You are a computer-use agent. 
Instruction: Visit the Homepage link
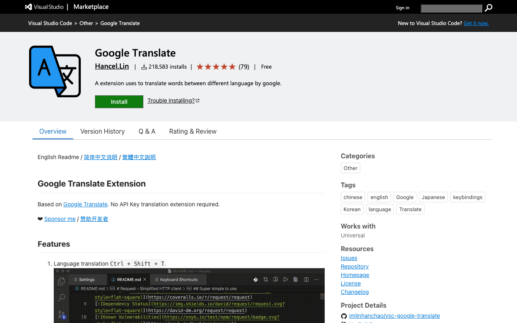355,275
